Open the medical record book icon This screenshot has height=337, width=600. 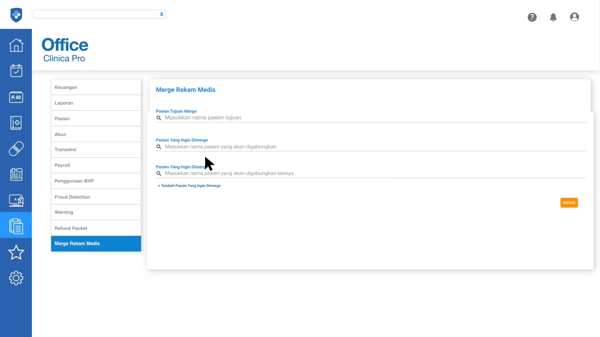point(16,123)
